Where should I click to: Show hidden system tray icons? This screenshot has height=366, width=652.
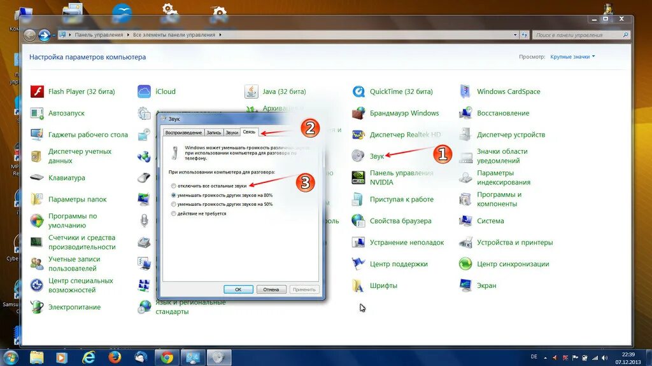coord(545,358)
